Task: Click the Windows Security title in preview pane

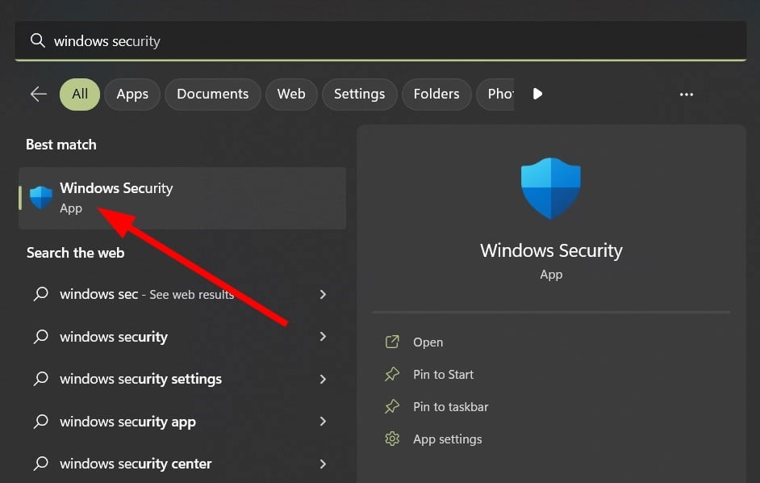Action: point(551,250)
